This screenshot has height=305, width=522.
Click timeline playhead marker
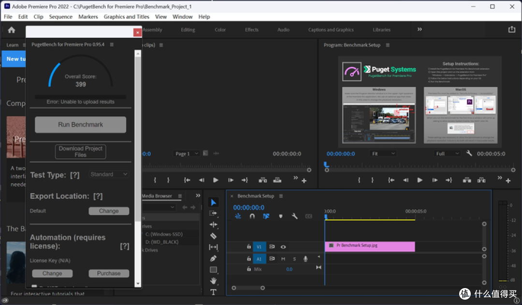[x=326, y=217]
